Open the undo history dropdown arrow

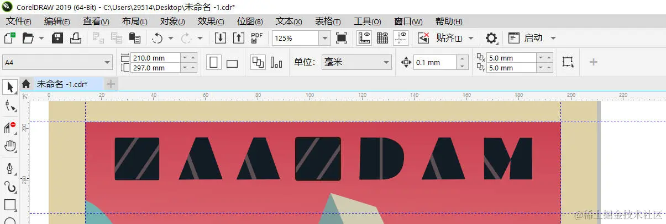coord(171,38)
